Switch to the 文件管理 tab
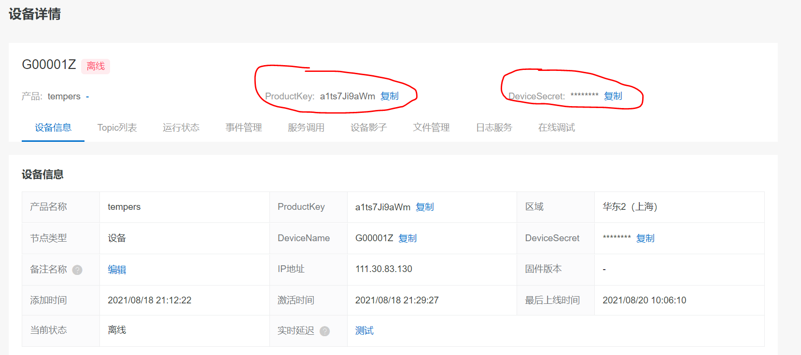The width and height of the screenshot is (801, 355). click(x=432, y=127)
